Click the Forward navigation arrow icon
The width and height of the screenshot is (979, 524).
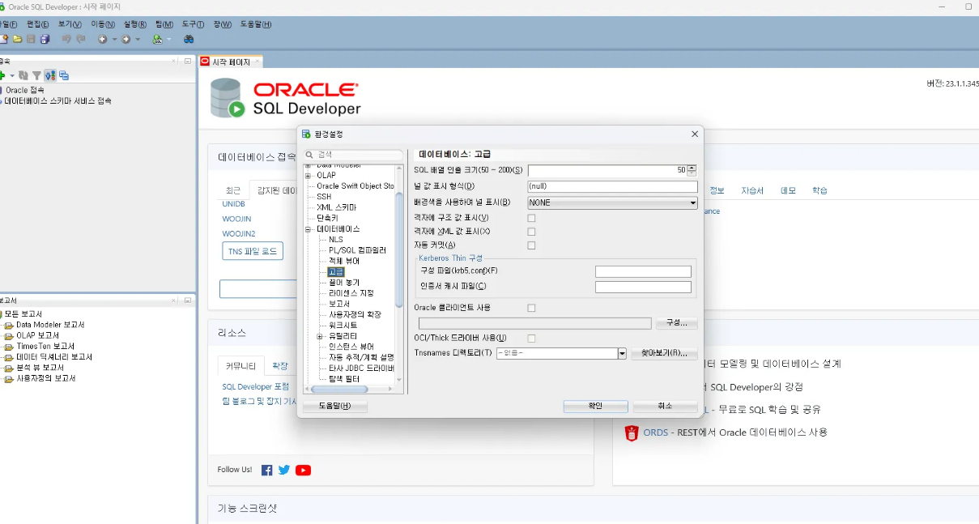coord(126,39)
